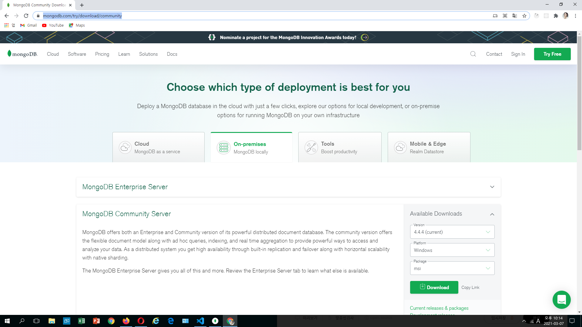The width and height of the screenshot is (582, 327).
Task: Close the MongoDB Community Download tab
Action: (x=70, y=5)
